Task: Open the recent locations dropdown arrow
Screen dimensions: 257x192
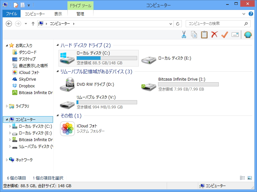Action: pyautogui.click(x=26, y=24)
